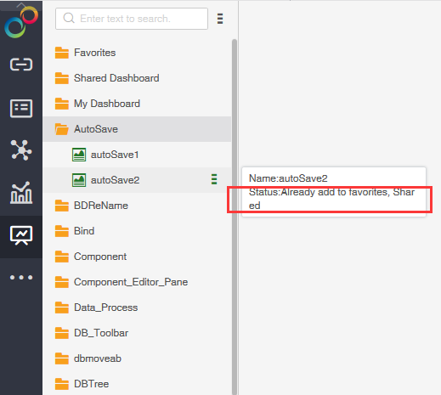441x395 pixels.
Task: Open the data connection link icon
Action: click(x=21, y=65)
